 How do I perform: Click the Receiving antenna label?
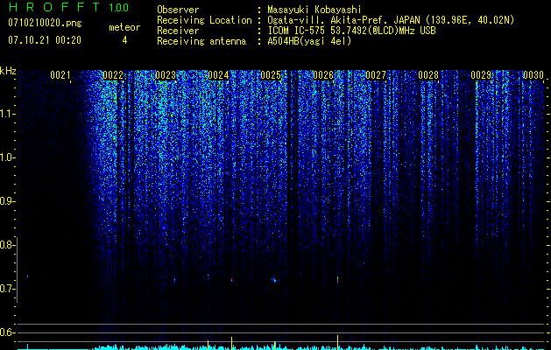coord(201,41)
